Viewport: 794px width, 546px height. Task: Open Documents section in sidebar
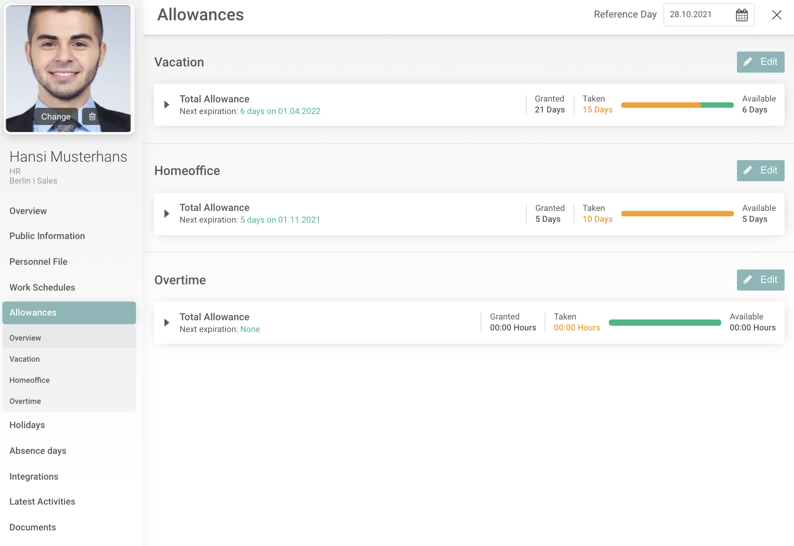[x=32, y=527]
